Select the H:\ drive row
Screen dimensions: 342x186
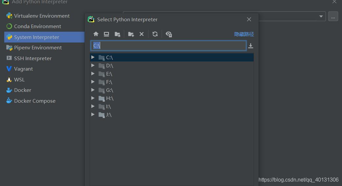[172, 98]
